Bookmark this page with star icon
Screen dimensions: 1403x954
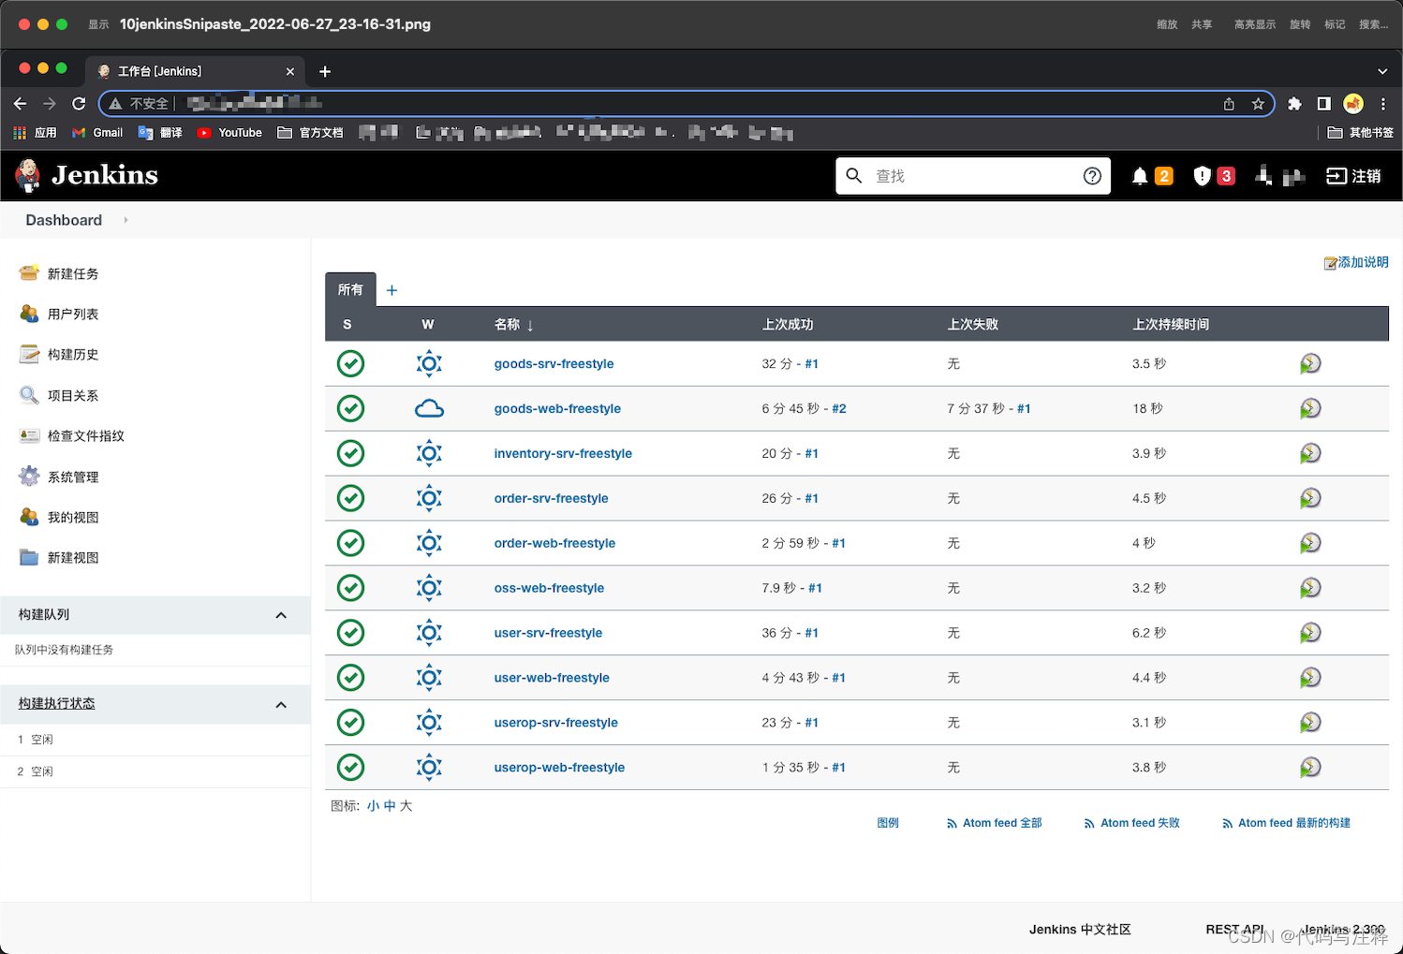pyautogui.click(x=1258, y=104)
